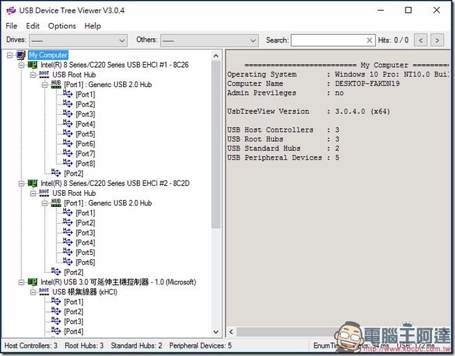Click the HUB icon under EHCI #1 root hub
This screenshot has height=356, width=455.
pos(56,84)
